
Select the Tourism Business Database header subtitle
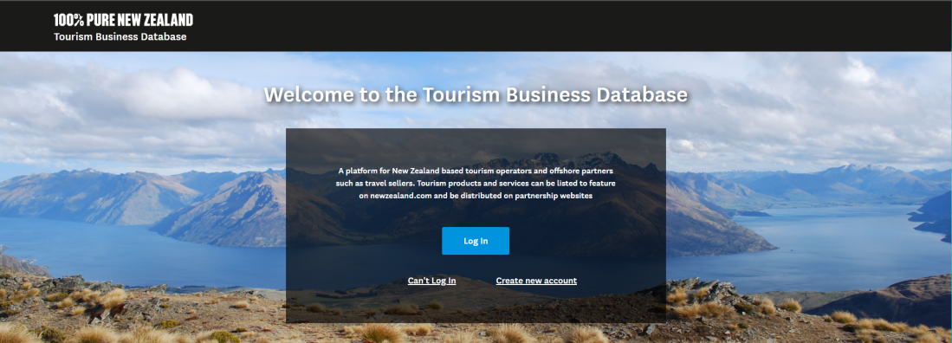point(120,36)
